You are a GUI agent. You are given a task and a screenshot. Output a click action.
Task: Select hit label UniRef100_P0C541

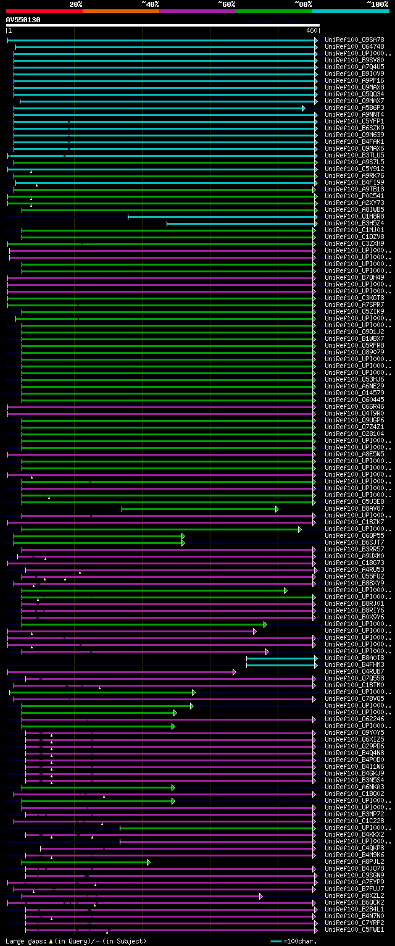click(x=354, y=196)
